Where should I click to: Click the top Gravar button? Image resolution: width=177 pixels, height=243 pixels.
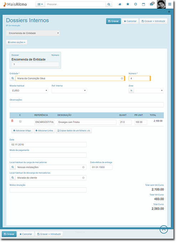point(113,21)
